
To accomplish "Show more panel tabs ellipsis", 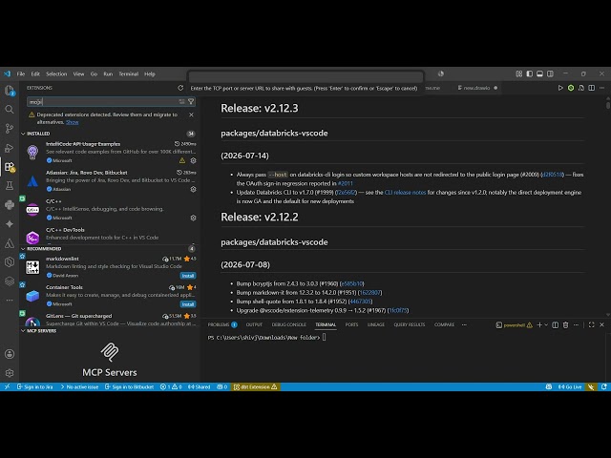I will (x=464, y=324).
